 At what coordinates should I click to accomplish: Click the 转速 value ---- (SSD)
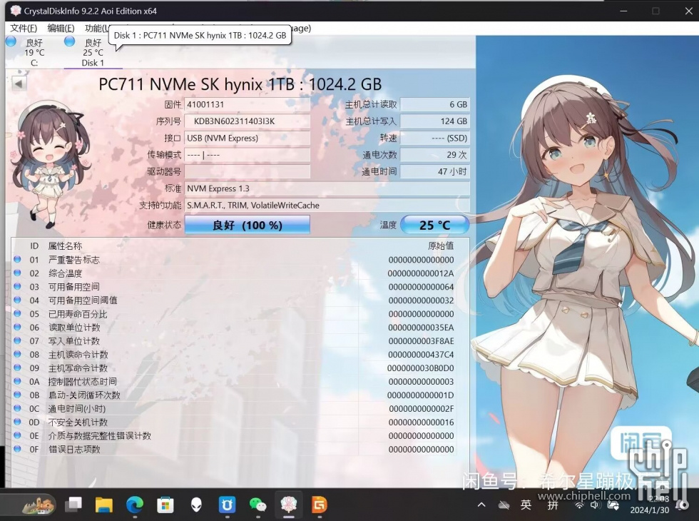pos(434,138)
